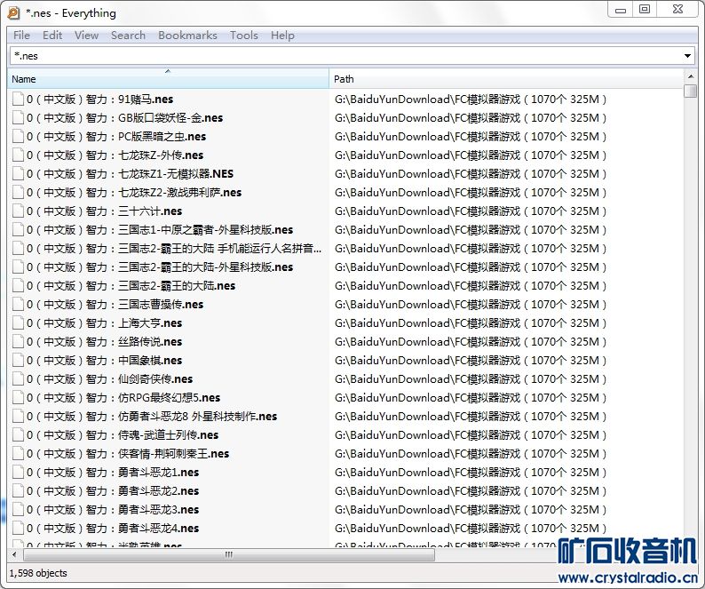Select file name 侍魂-武道士列传.nes

pos(123,435)
